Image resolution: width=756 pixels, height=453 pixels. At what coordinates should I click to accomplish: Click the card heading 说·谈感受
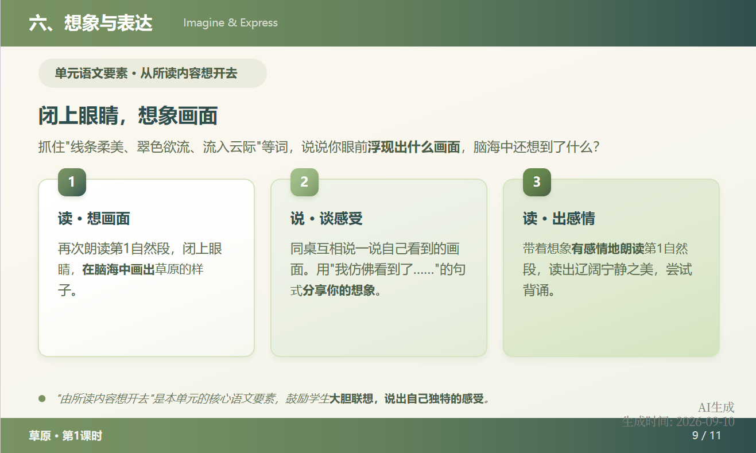[327, 219]
